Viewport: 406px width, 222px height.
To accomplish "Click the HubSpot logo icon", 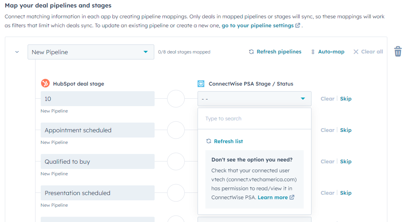I will pos(45,83).
